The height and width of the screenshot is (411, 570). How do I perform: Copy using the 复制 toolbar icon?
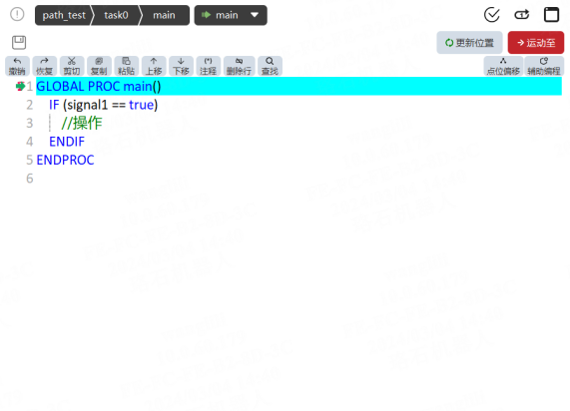pos(99,66)
